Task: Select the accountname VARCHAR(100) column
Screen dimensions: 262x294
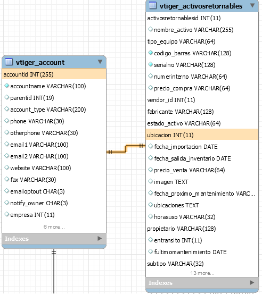Action: (x=54, y=86)
